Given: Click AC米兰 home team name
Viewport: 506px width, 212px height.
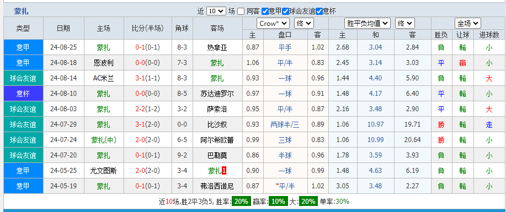Looking at the screenshot, I should (104, 78).
